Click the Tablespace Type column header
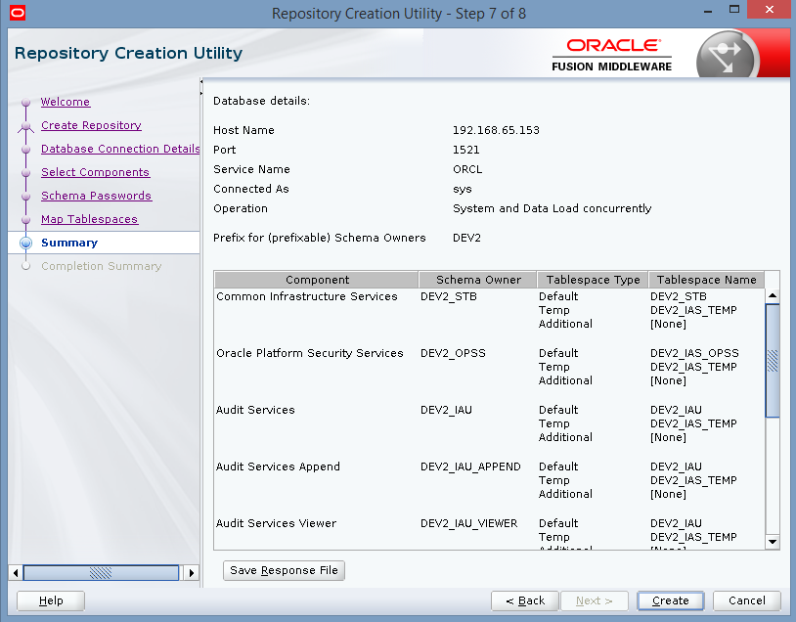The height and width of the screenshot is (622, 796). tap(593, 280)
